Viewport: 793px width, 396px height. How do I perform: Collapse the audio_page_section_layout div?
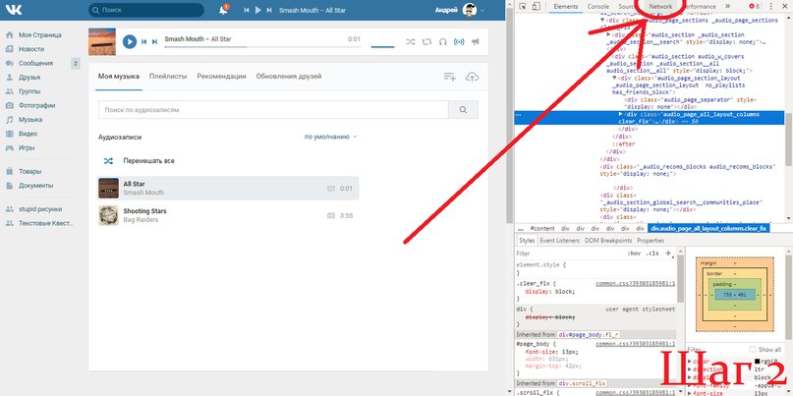(x=614, y=79)
